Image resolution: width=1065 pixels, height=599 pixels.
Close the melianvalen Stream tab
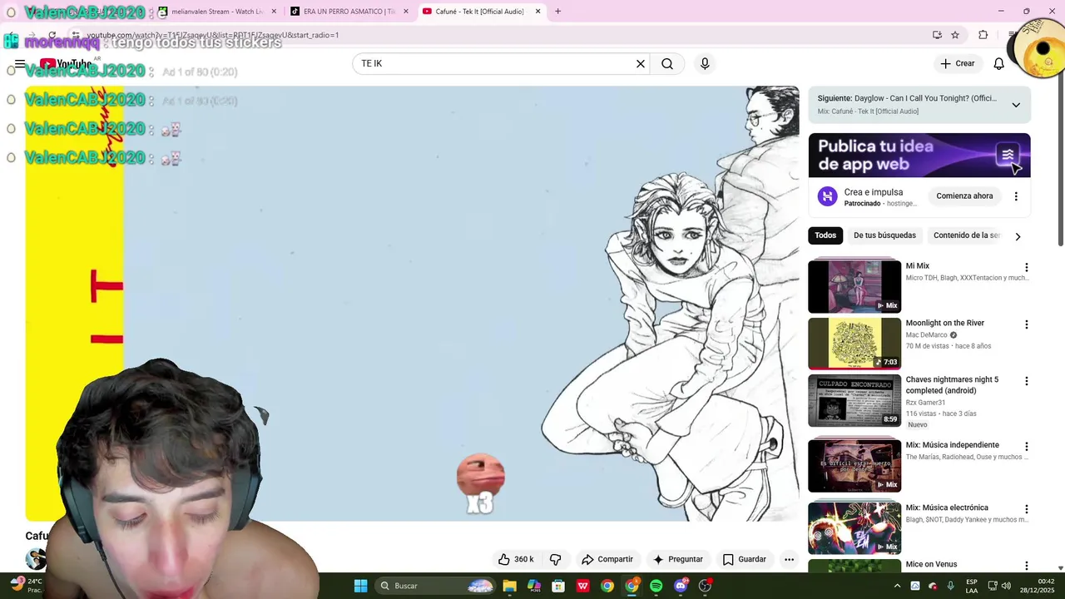click(x=274, y=12)
